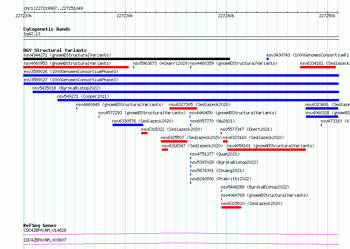
Task: Select the nsv6325507 red bar
Action: [174, 141]
